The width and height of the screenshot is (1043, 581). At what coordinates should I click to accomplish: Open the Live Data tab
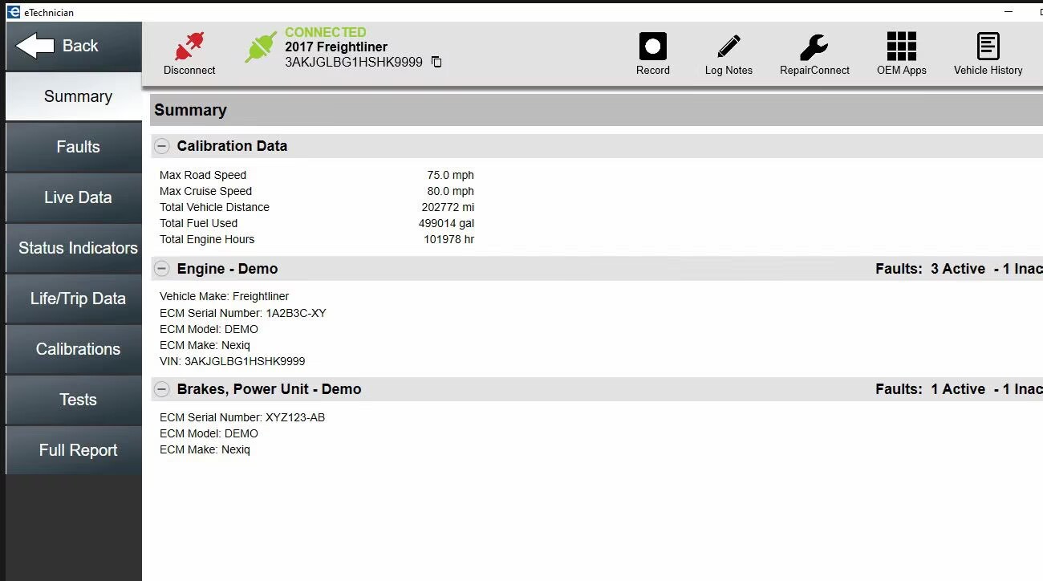pyautogui.click(x=78, y=197)
